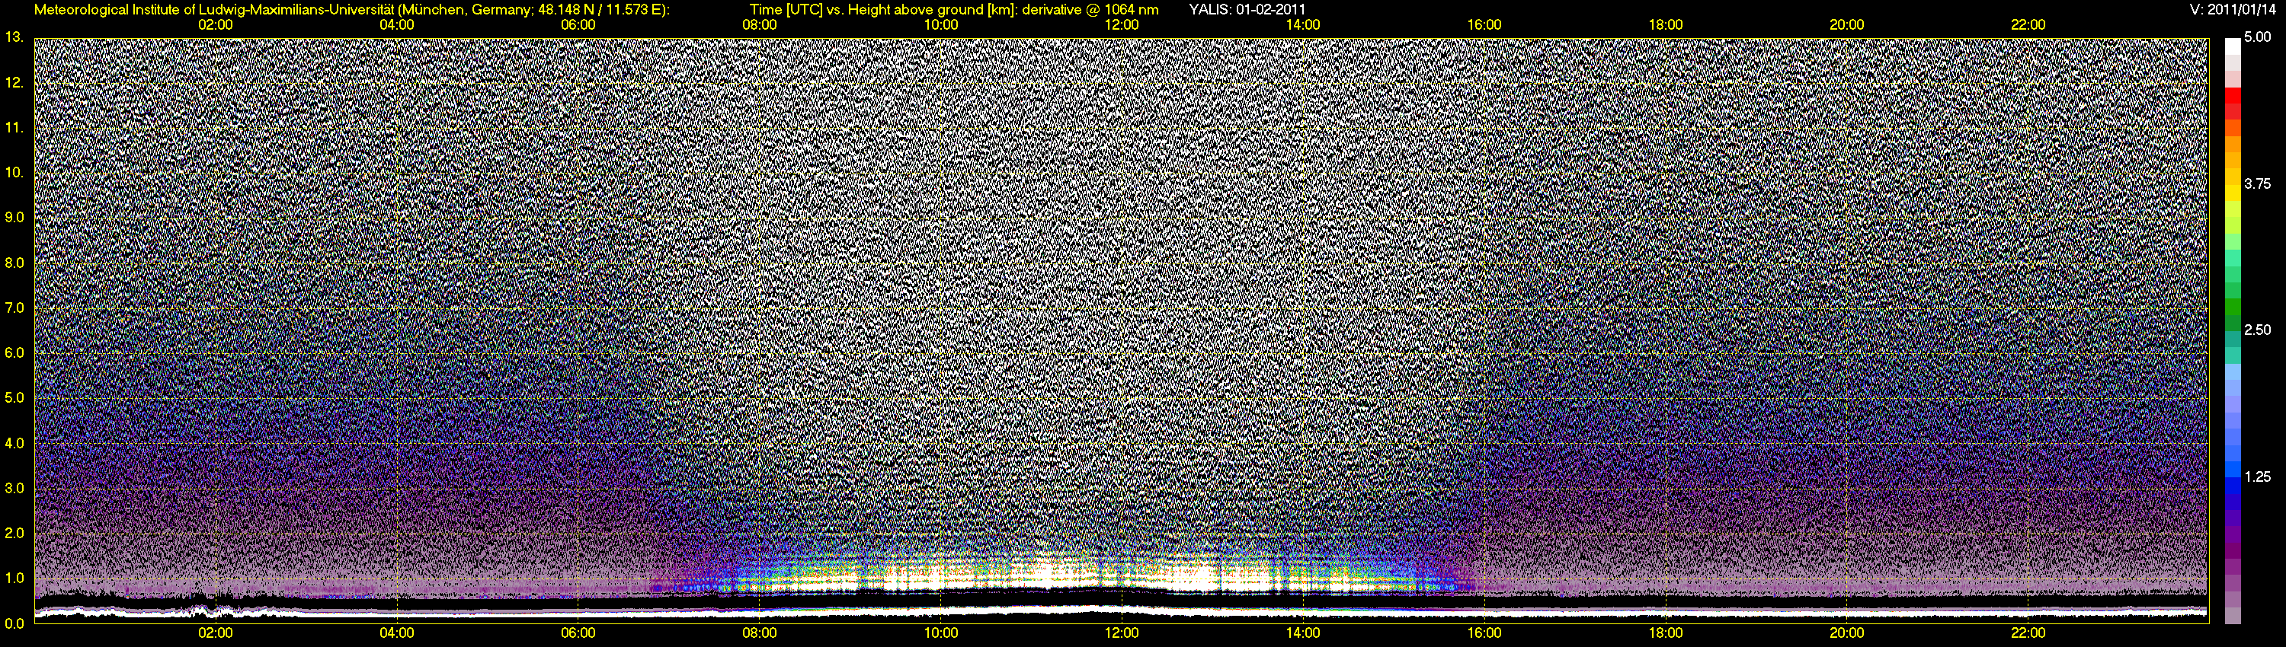Click the 12. height axis label
This screenshot has width=2286, height=647.
14,82
